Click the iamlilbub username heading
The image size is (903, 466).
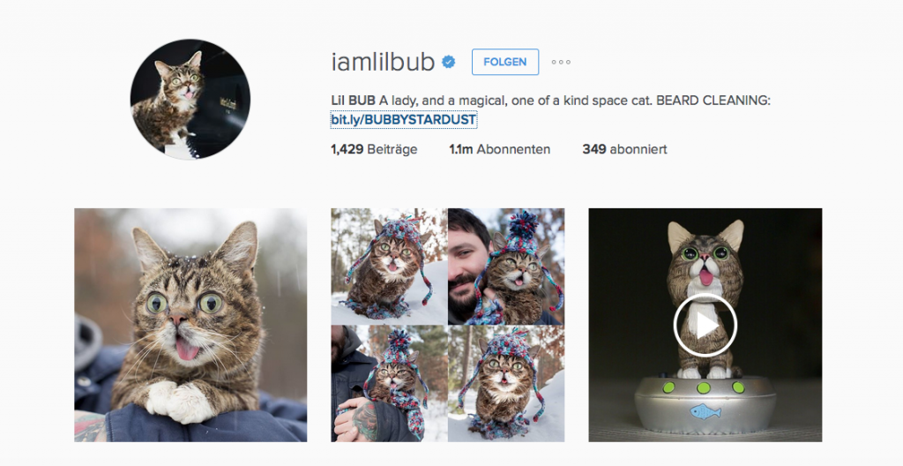(383, 62)
